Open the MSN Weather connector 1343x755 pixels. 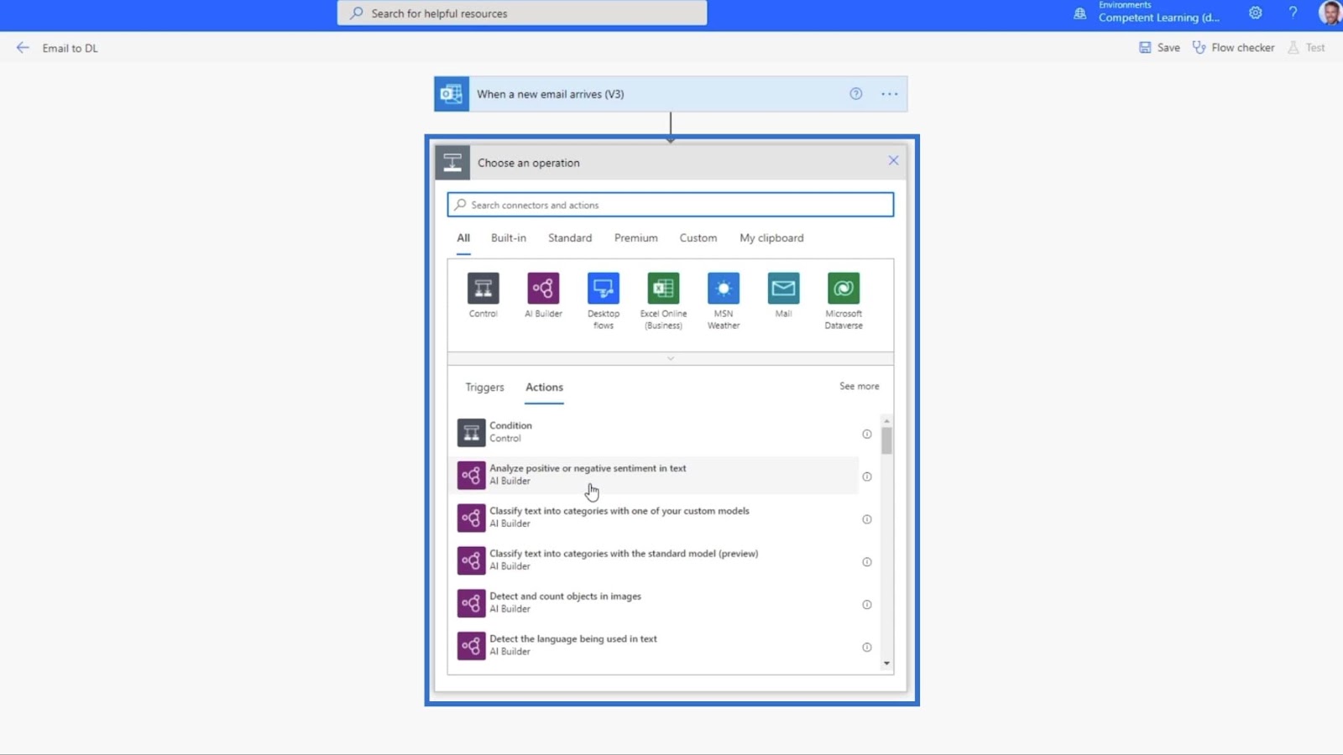tap(724, 289)
